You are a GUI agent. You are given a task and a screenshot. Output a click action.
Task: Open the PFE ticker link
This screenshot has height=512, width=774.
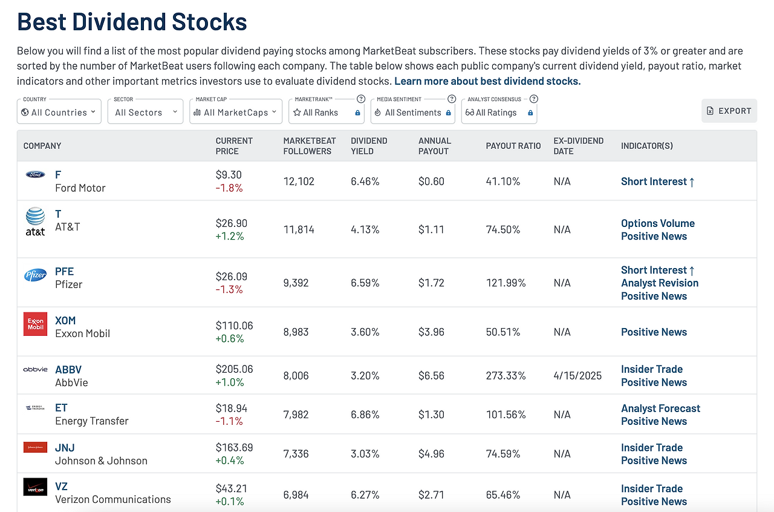pyautogui.click(x=65, y=271)
